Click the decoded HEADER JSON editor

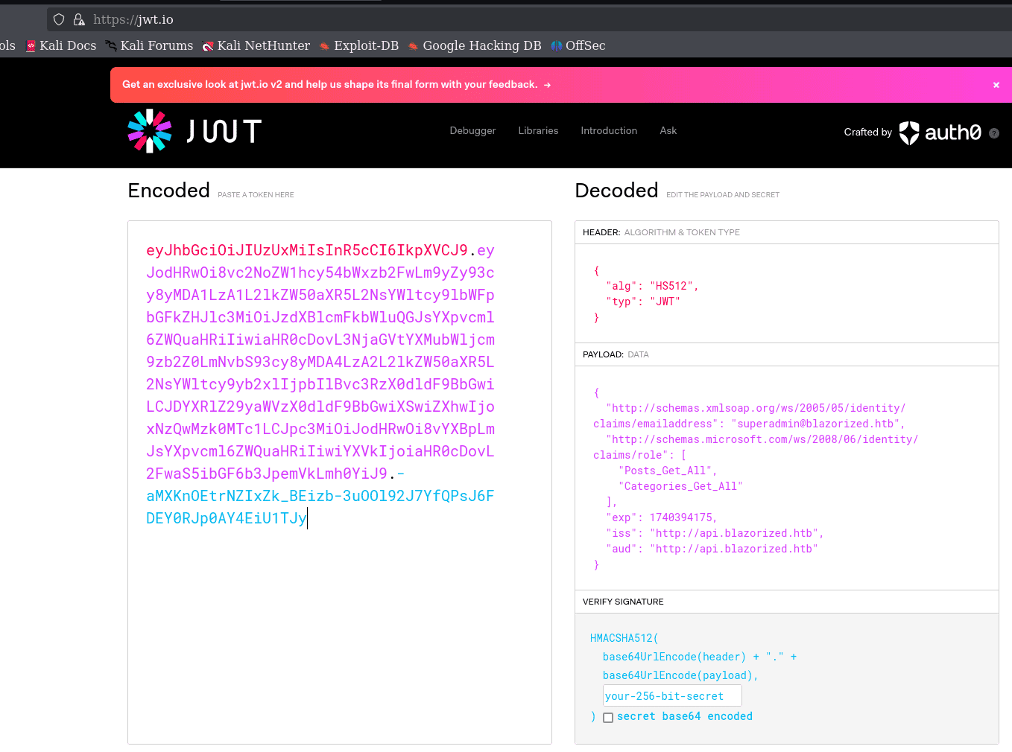tap(787, 293)
